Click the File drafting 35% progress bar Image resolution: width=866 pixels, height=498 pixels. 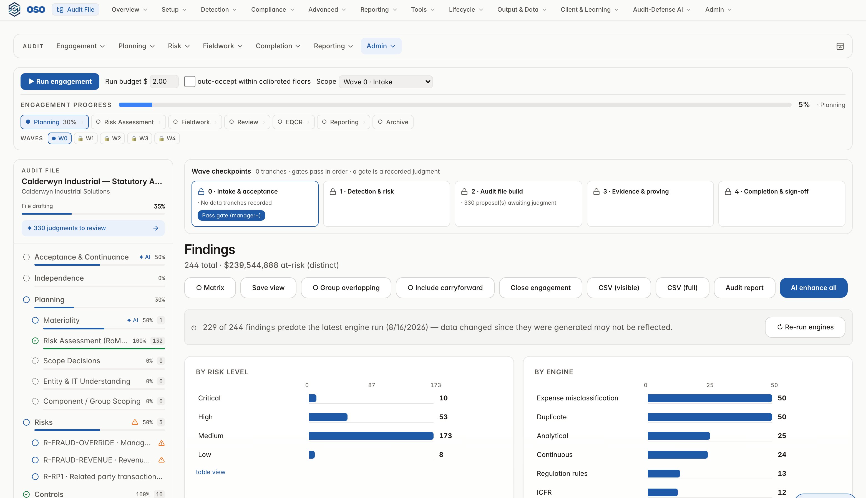coord(93,214)
